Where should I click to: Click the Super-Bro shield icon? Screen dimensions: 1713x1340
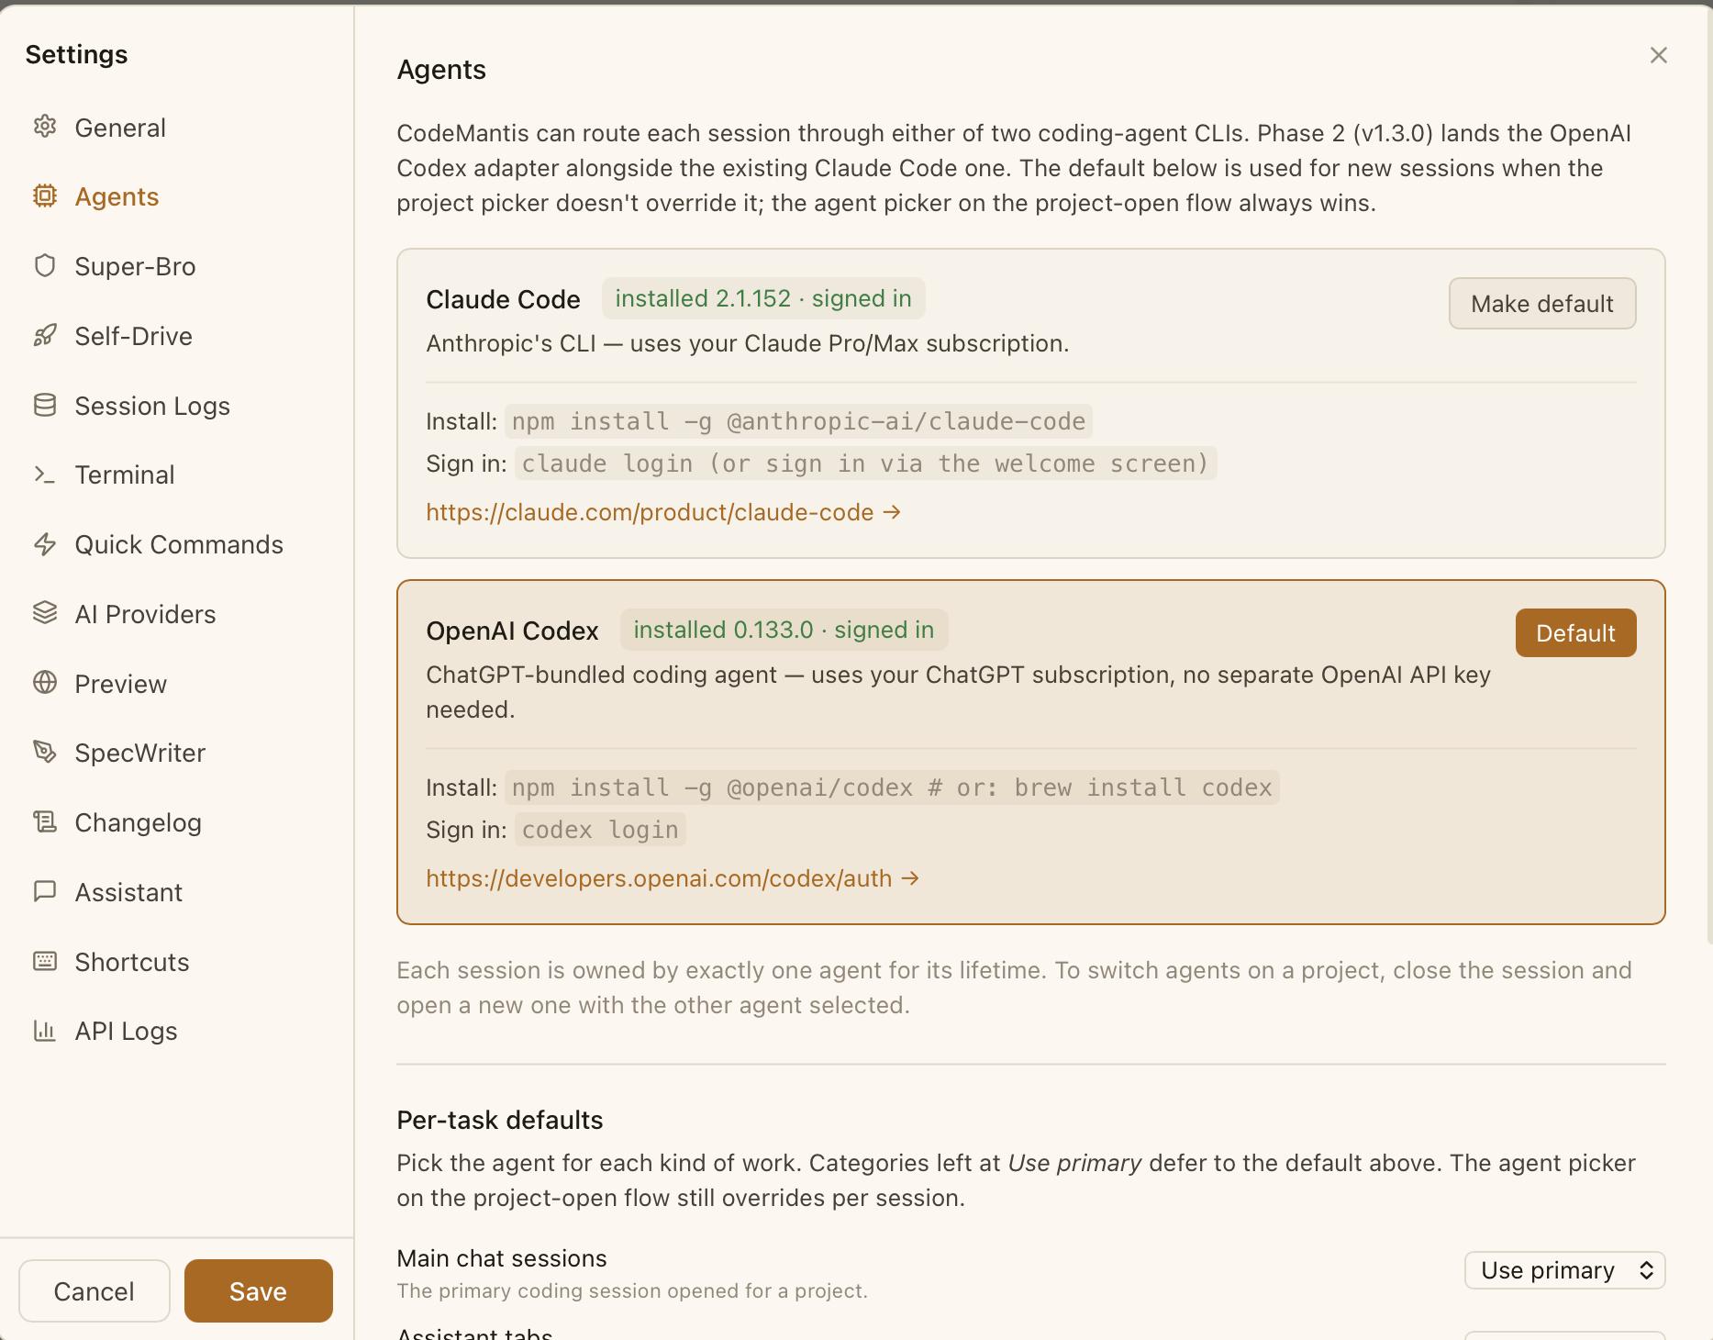click(x=45, y=265)
